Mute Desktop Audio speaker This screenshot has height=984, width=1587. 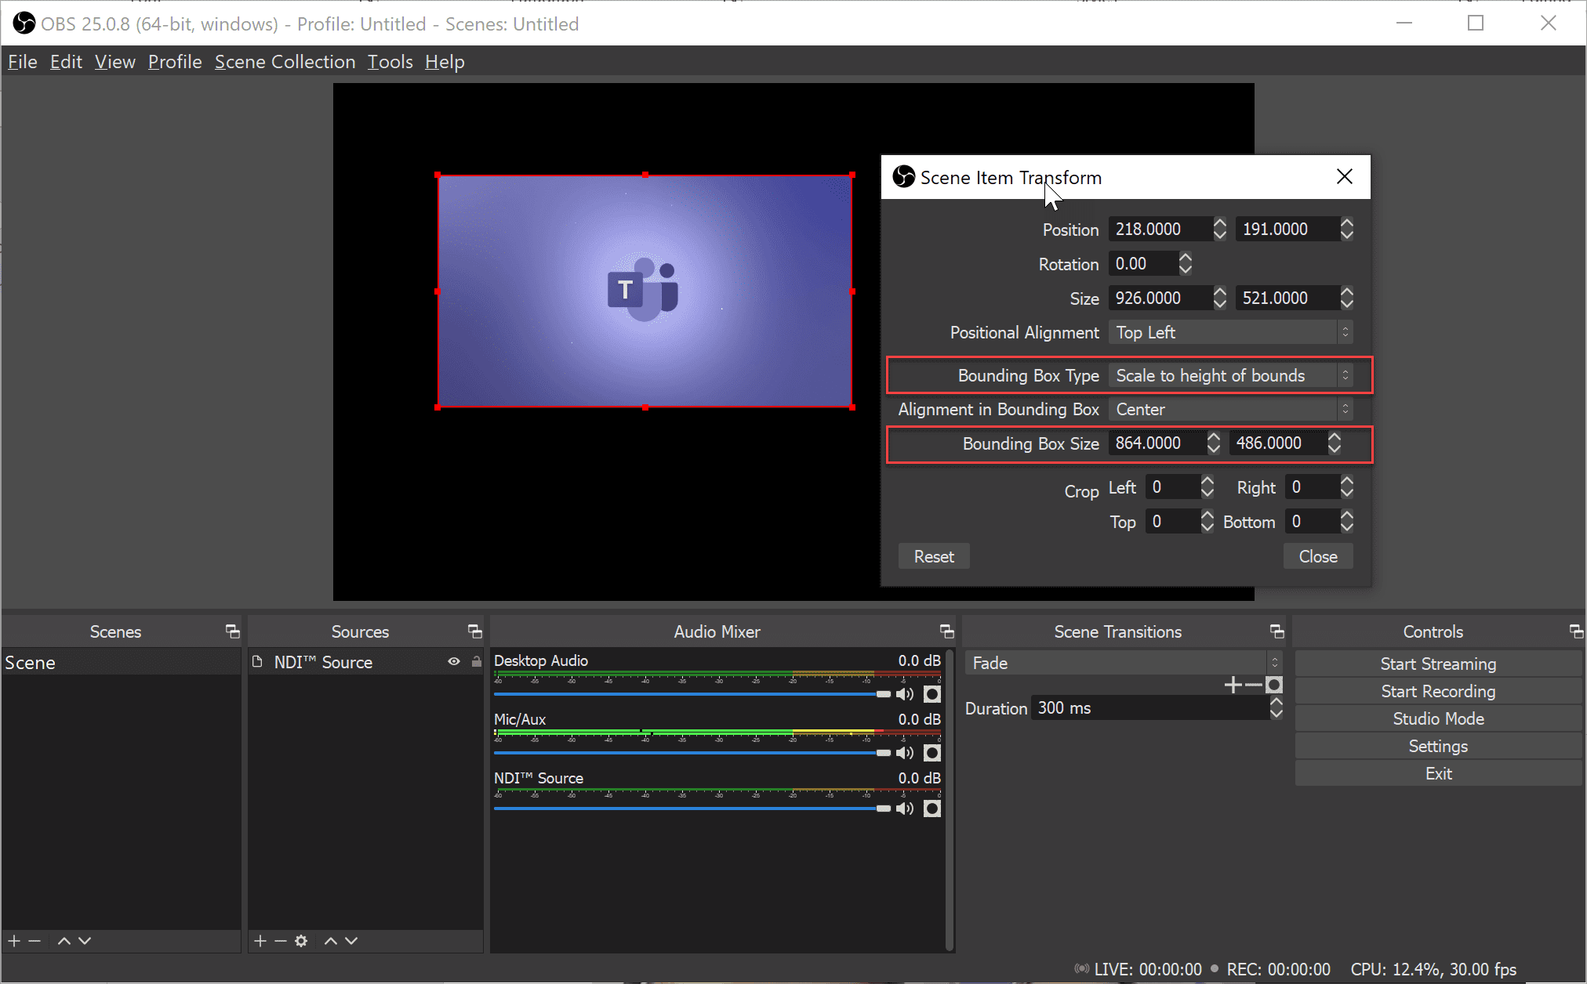905,694
